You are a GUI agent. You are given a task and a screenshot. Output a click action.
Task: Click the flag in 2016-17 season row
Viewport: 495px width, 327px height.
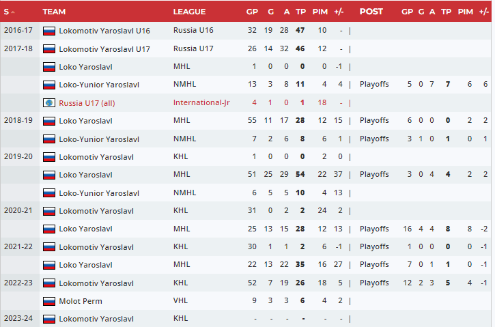[x=48, y=31]
